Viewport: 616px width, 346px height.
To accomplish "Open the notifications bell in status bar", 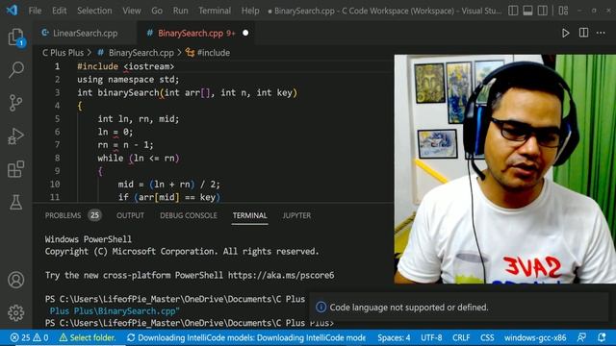I will click(x=602, y=337).
